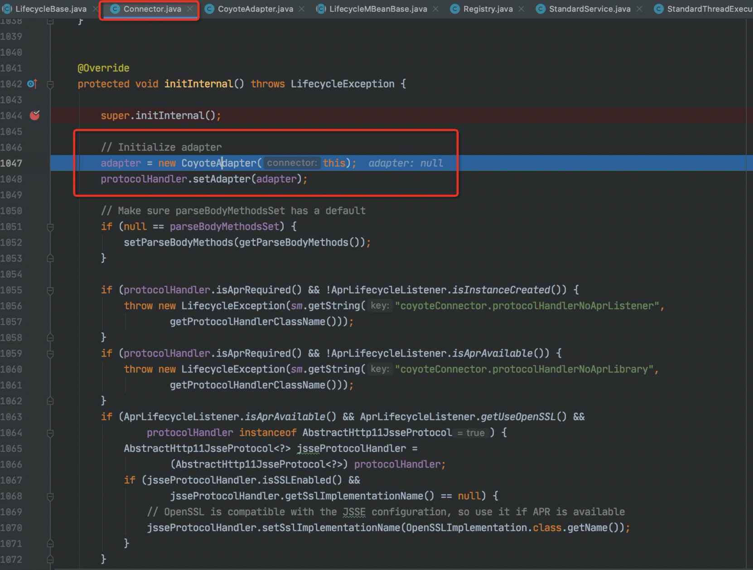Viewport: 753px width, 570px height.
Task: Click OpenSSLImplementation on line 1070
Action: (x=467, y=528)
